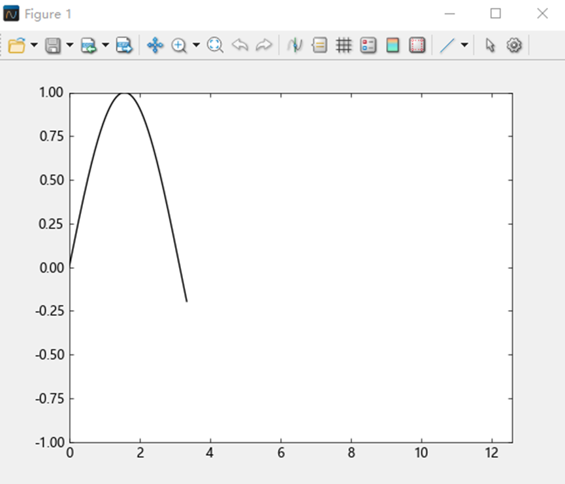Click the export data icon with blue arrow

coord(124,46)
